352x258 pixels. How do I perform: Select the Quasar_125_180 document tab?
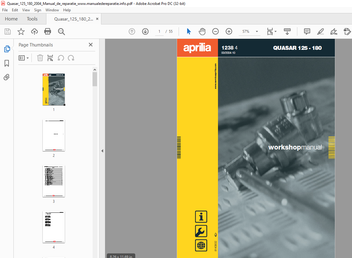coord(73,19)
